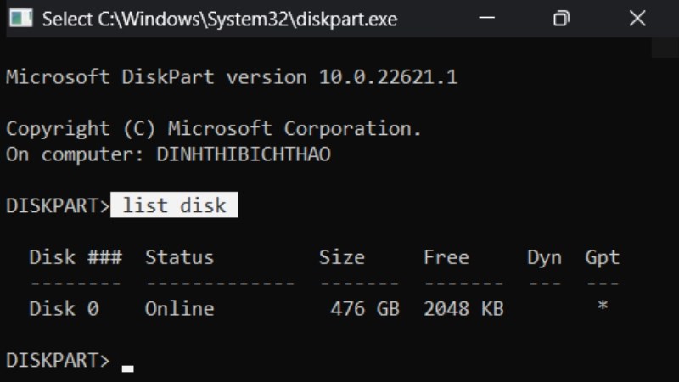
Task: Click the "Free" column header
Action: [446, 257]
